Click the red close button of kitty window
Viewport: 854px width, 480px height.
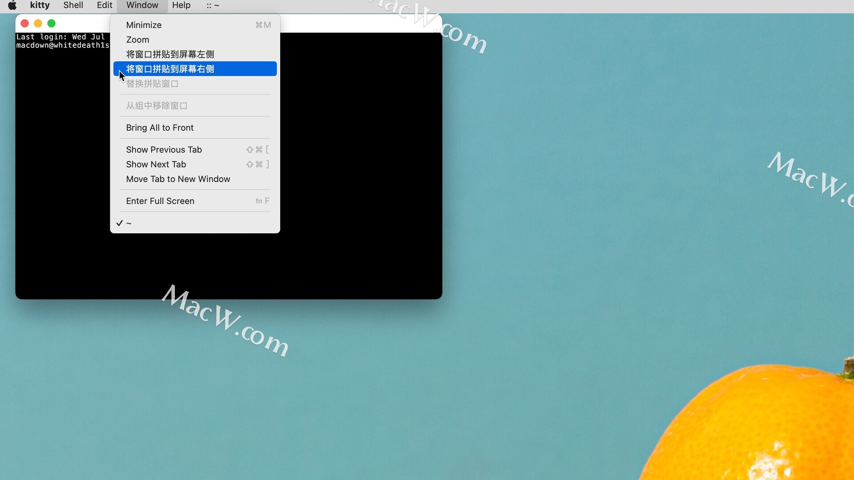coord(25,24)
